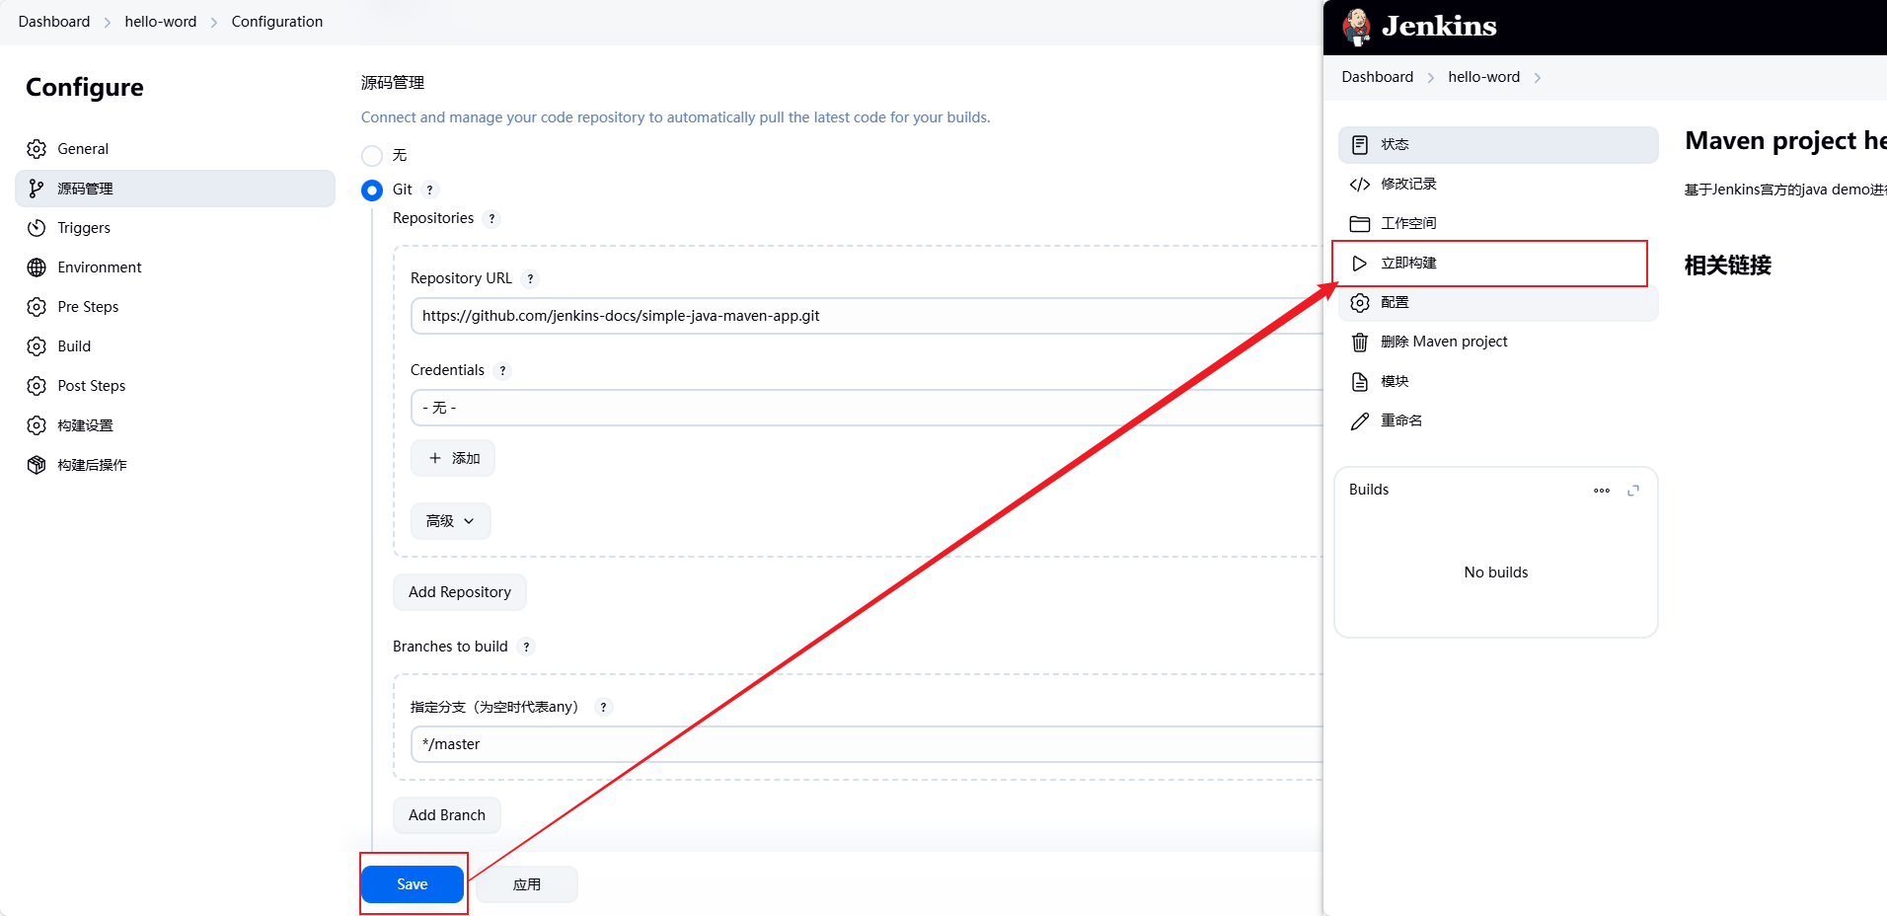Screen dimensions: 1887x916
Task: Click the 源码管理 branch icon in sidebar
Action: [x=37, y=189]
